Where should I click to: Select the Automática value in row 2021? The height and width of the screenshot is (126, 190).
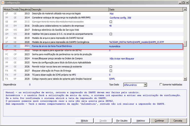[x=115, y=46]
